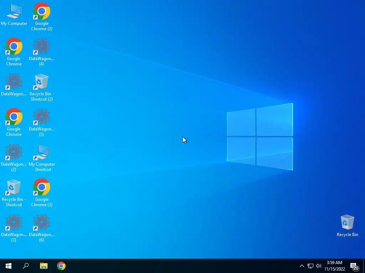Open the volume speaker tray icon

click(x=318, y=266)
